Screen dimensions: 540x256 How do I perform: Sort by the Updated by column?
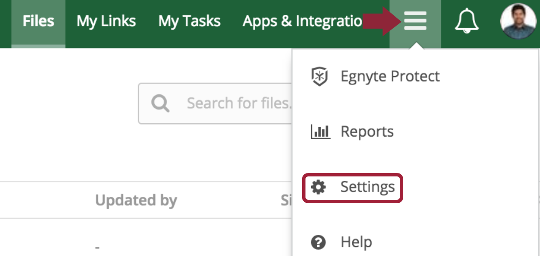[x=136, y=200]
